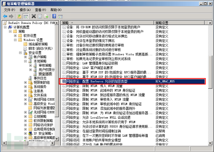Expand 审核策略 tree node
This screenshot has width=214, height=152.
(31, 66)
